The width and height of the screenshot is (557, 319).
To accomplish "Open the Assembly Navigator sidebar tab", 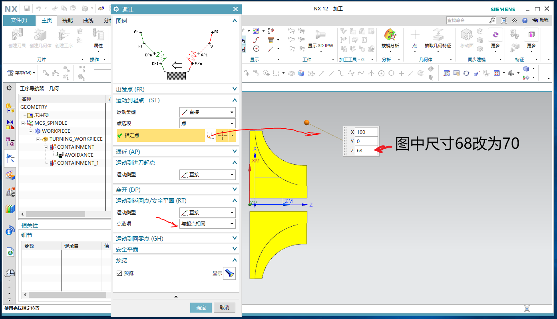I will [10, 108].
